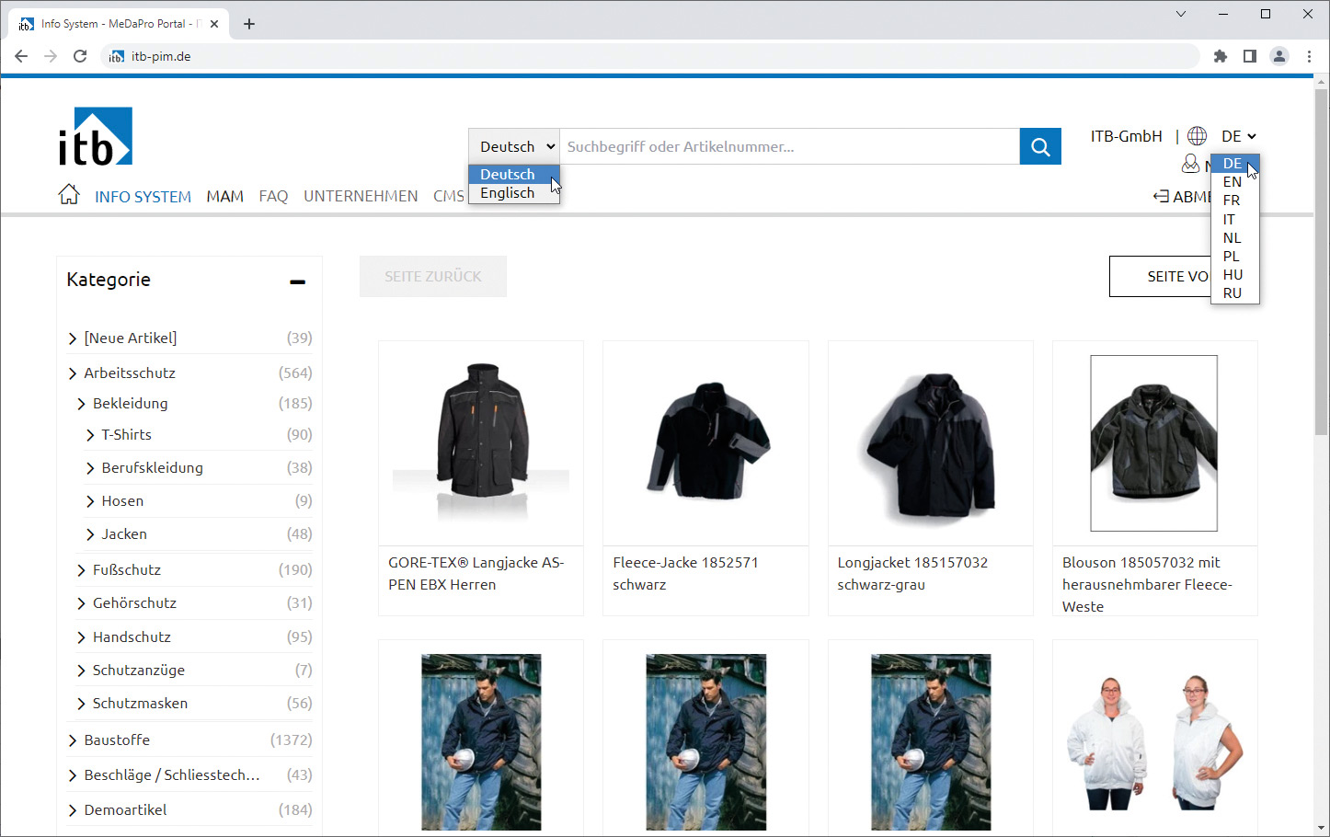
Task: Click the blue search magnifier button
Action: (x=1040, y=146)
